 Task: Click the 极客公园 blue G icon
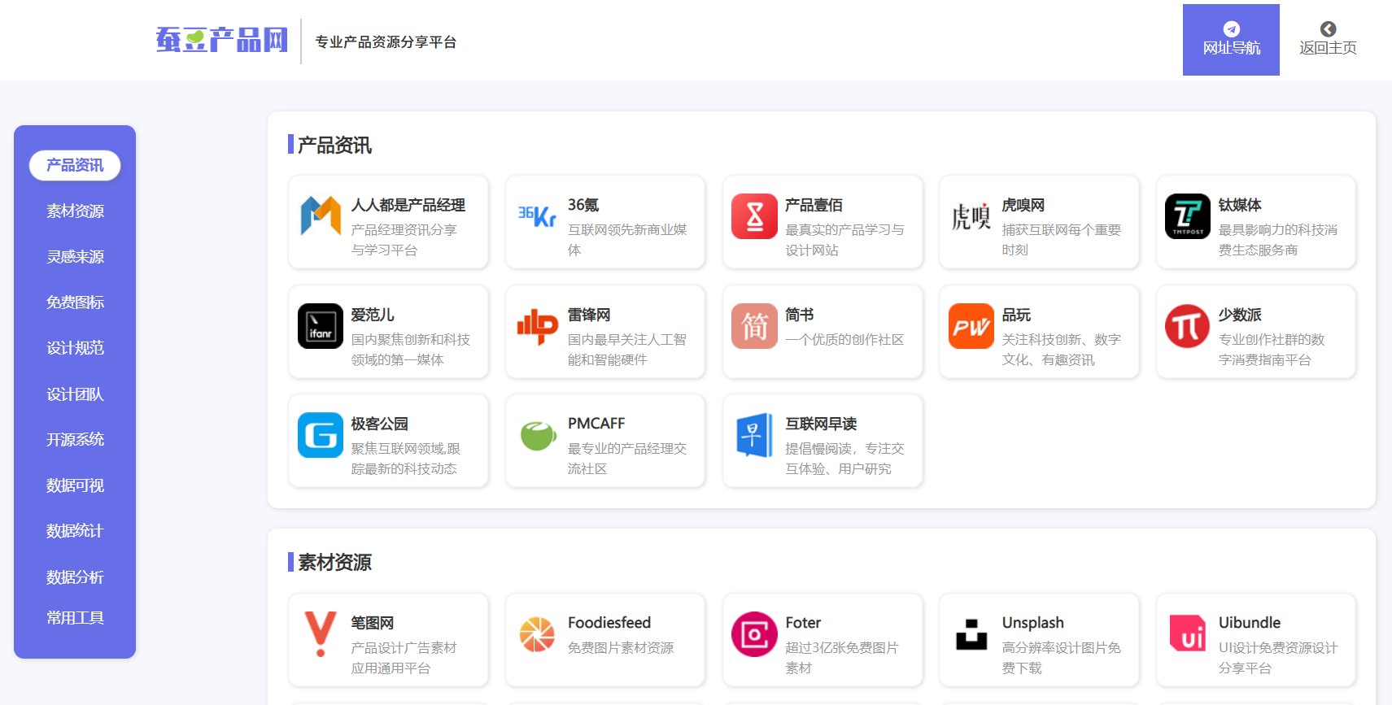tap(321, 435)
